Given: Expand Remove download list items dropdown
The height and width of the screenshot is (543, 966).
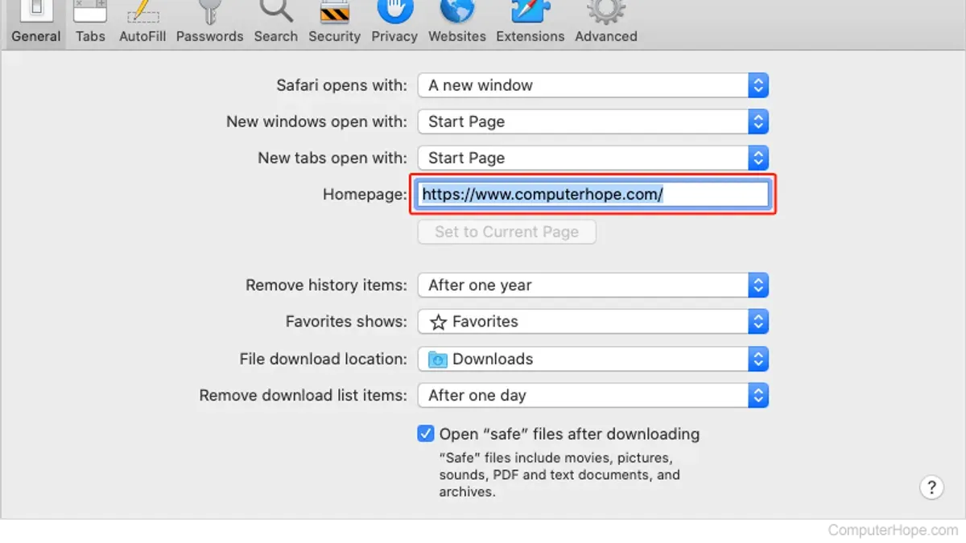Looking at the screenshot, I should (593, 395).
